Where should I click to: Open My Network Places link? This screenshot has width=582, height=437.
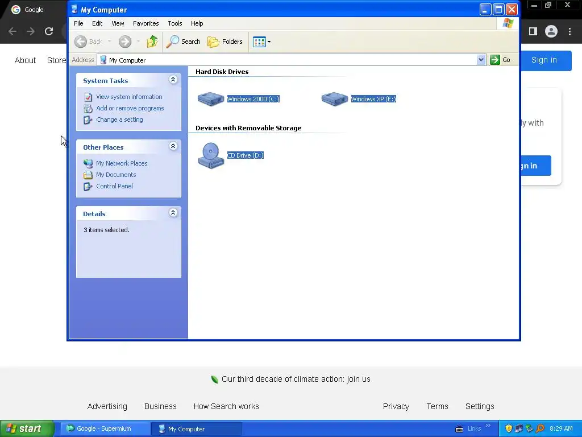click(122, 163)
